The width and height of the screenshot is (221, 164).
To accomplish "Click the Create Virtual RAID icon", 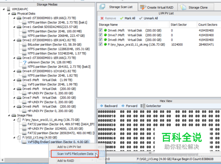I will pos(143,7).
